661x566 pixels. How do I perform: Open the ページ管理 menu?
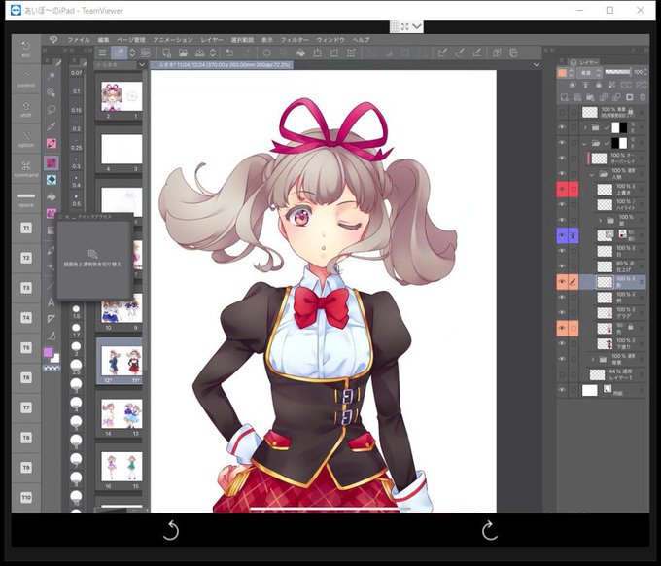point(130,40)
